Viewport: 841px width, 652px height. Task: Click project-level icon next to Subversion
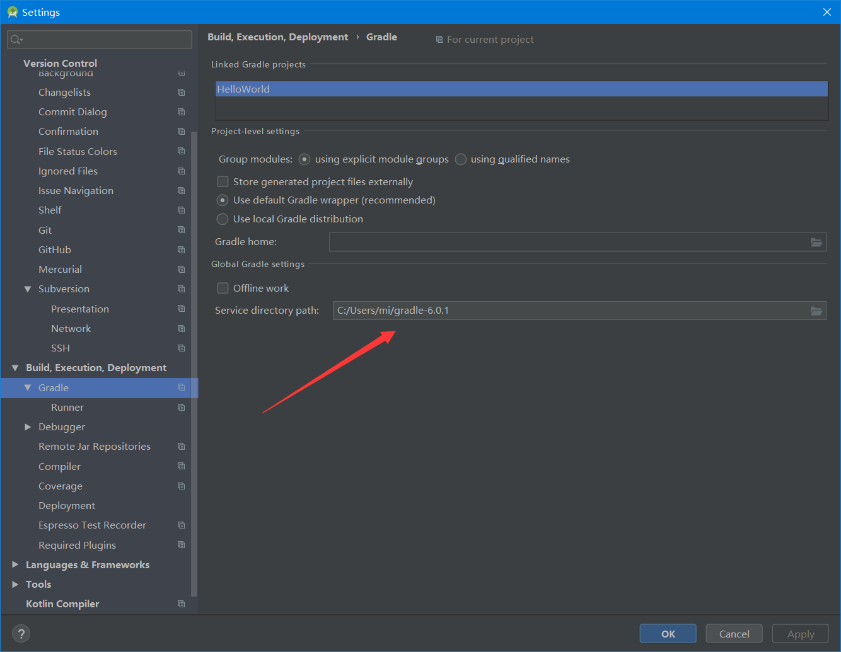[x=181, y=289]
